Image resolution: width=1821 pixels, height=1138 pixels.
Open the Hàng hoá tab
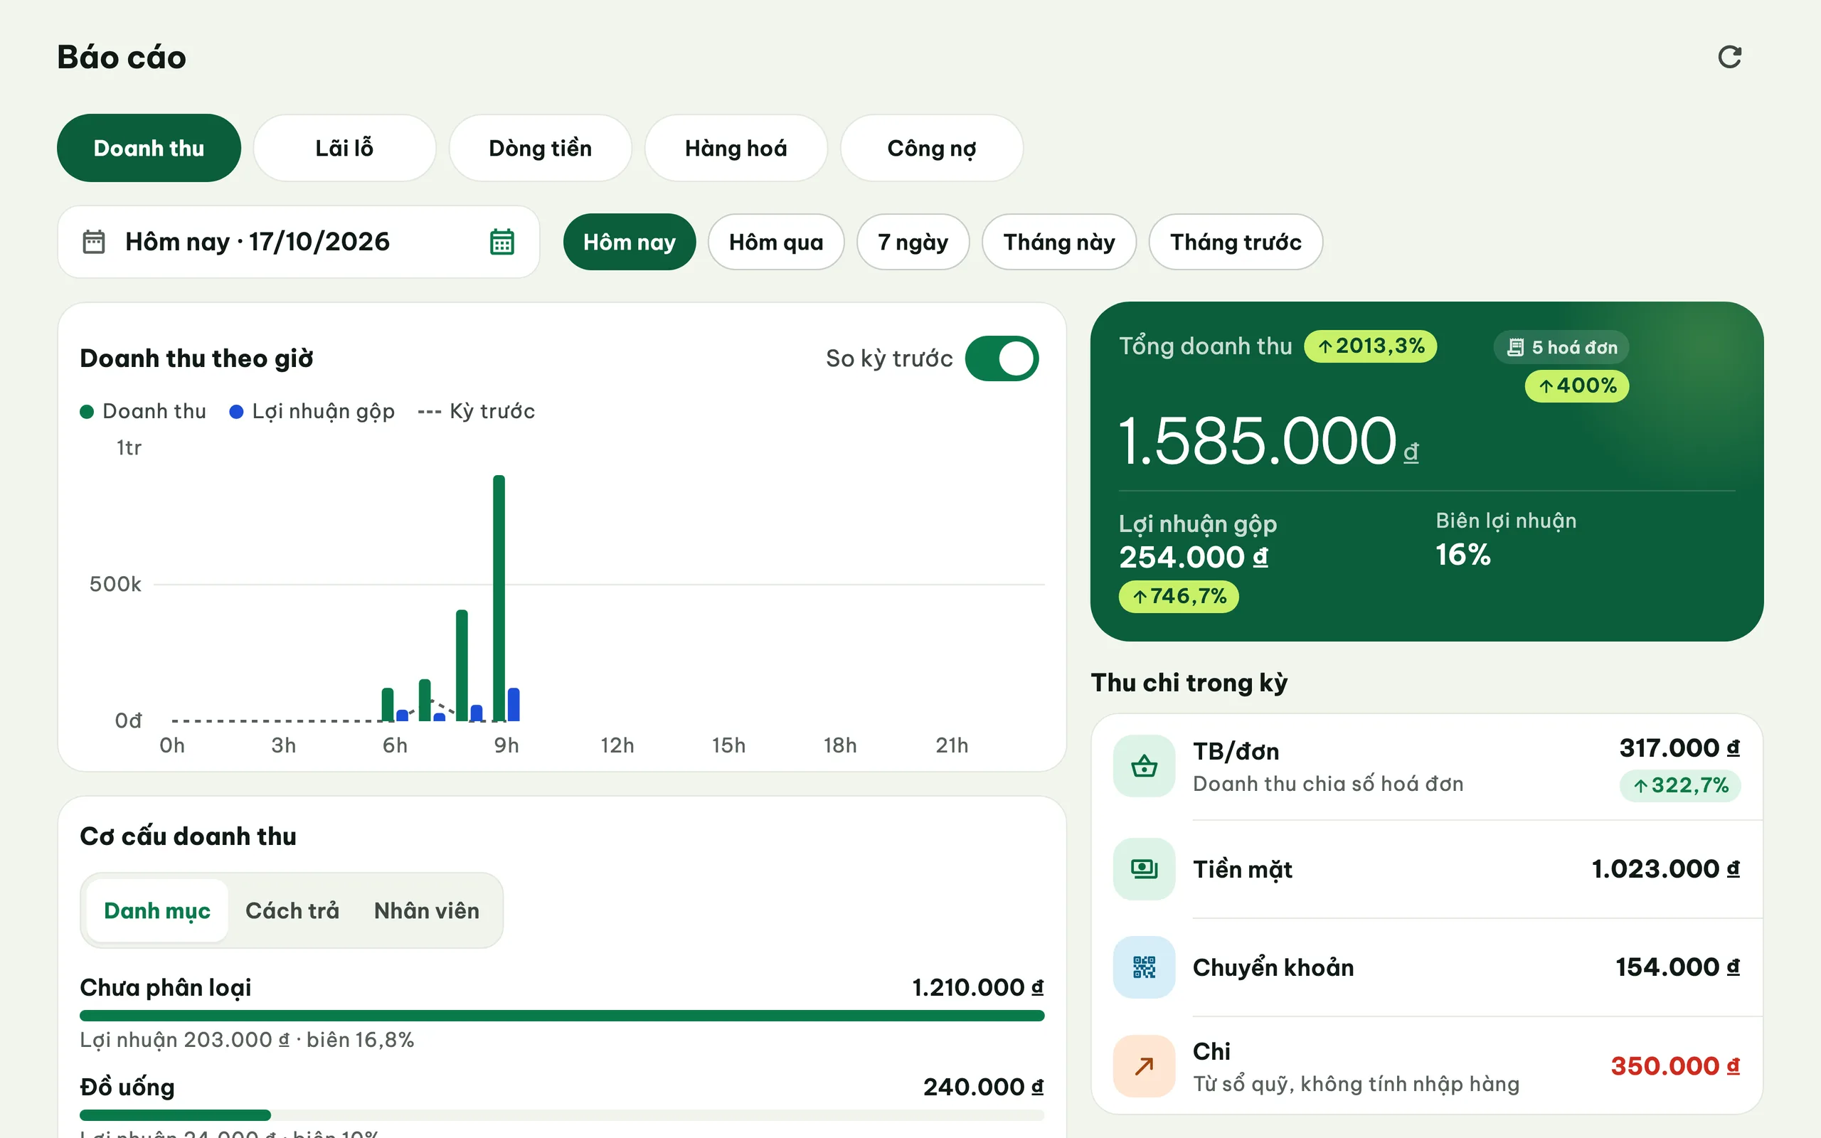point(736,148)
